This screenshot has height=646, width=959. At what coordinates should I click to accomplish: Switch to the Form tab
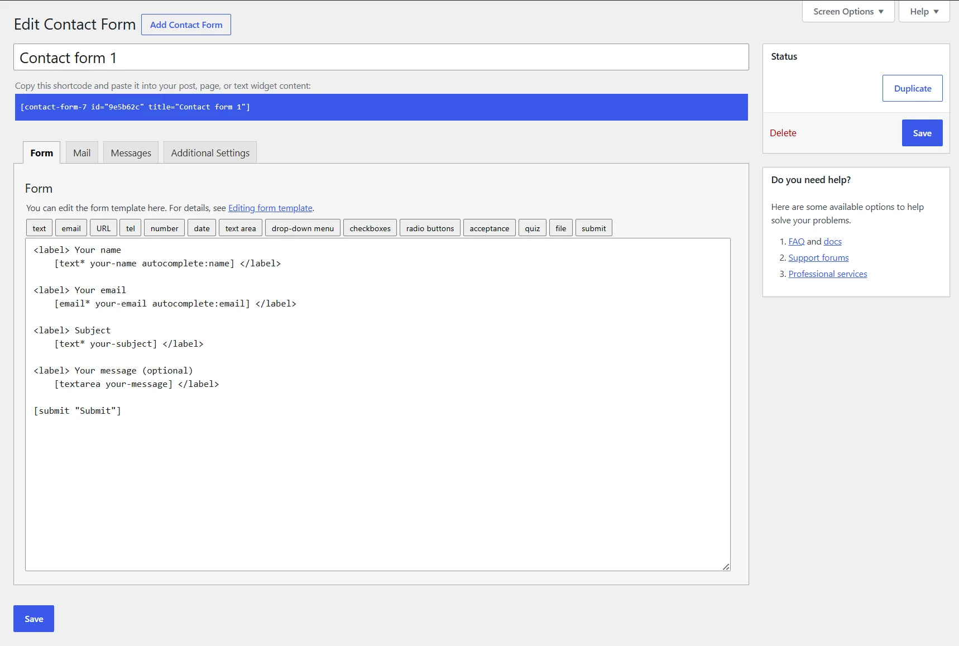tap(42, 153)
